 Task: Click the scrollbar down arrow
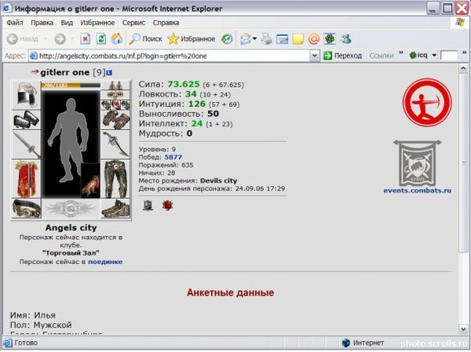[x=463, y=329]
